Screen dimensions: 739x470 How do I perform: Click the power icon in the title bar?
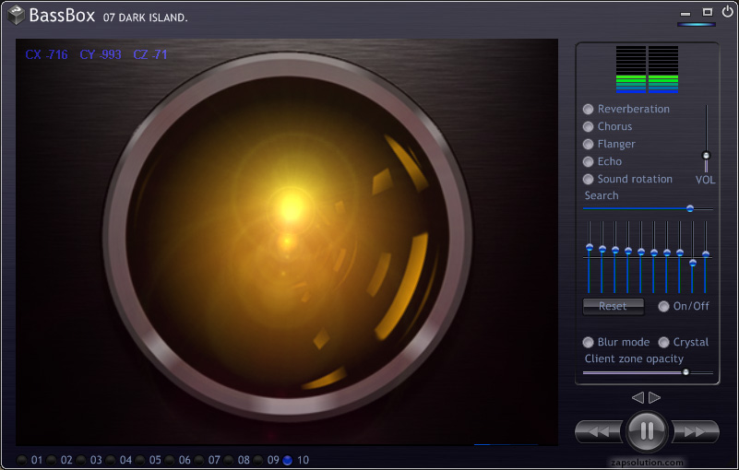727,11
